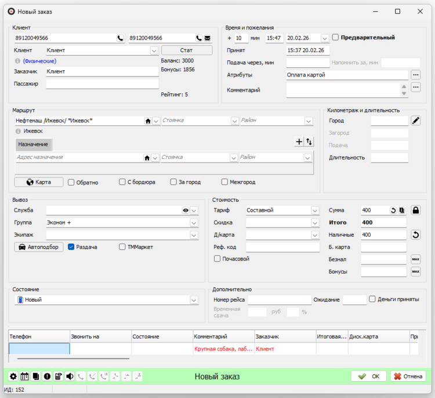Click the MAX button next to Бонусы
The height and width of the screenshot is (398, 435).
pyautogui.click(x=415, y=272)
